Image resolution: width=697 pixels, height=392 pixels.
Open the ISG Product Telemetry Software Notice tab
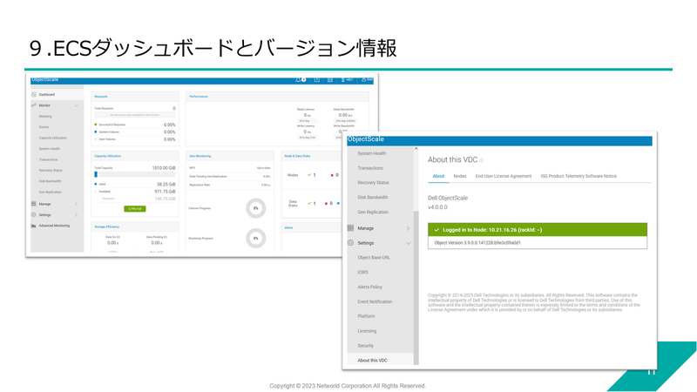click(579, 176)
